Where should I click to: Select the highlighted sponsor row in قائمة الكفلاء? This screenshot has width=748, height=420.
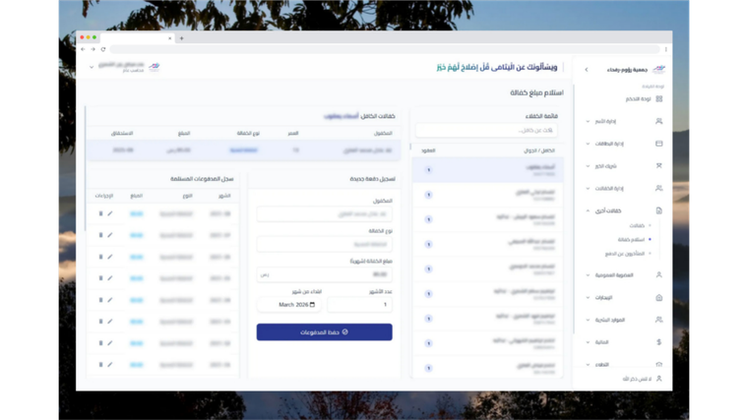click(x=487, y=170)
